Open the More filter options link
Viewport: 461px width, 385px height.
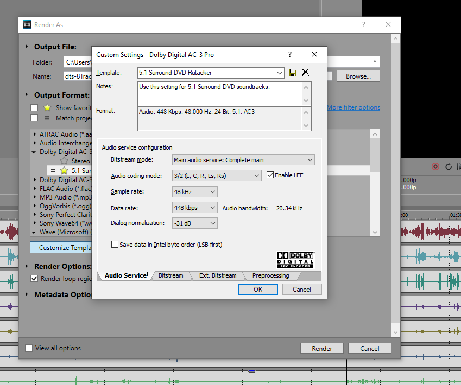[353, 107]
